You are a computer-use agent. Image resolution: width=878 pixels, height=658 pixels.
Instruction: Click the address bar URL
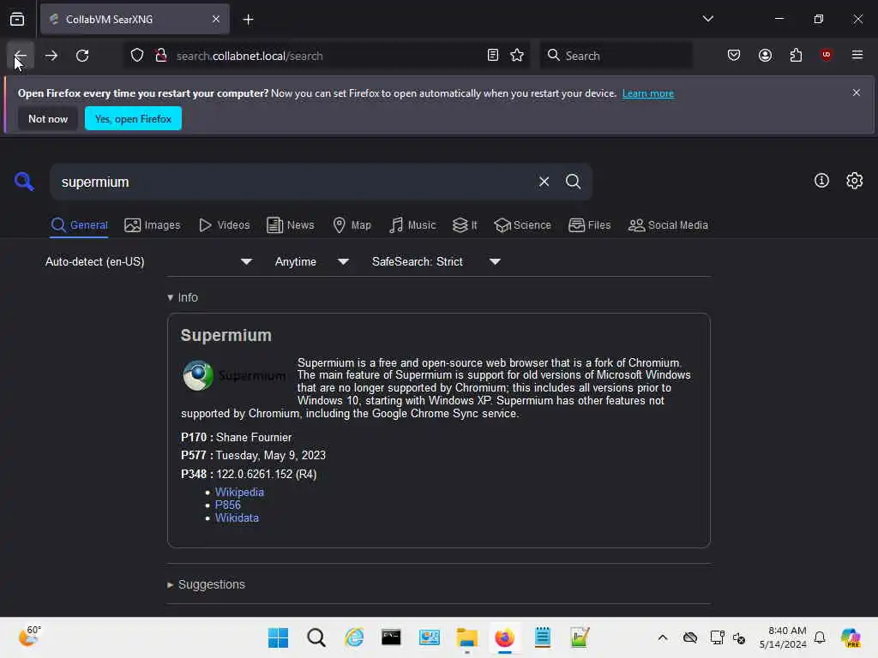(x=250, y=56)
